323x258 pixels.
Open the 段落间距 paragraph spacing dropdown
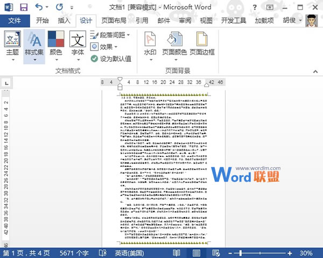tap(110, 35)
